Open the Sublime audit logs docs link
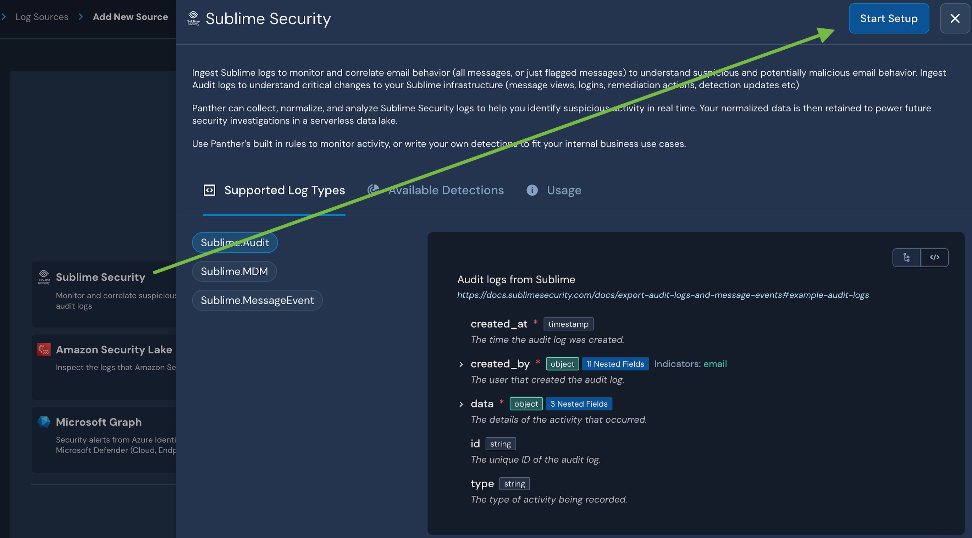 663,295
